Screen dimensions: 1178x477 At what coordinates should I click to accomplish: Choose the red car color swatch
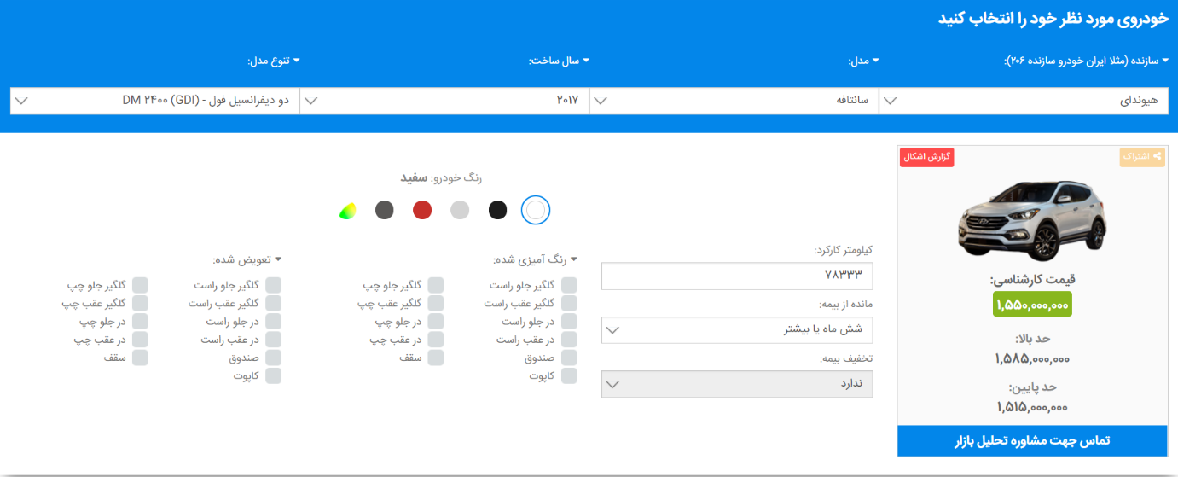(x=422, y=210)
